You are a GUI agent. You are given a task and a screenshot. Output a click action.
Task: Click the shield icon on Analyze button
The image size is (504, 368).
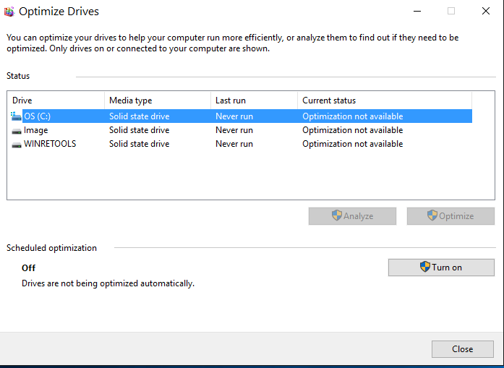337,215
